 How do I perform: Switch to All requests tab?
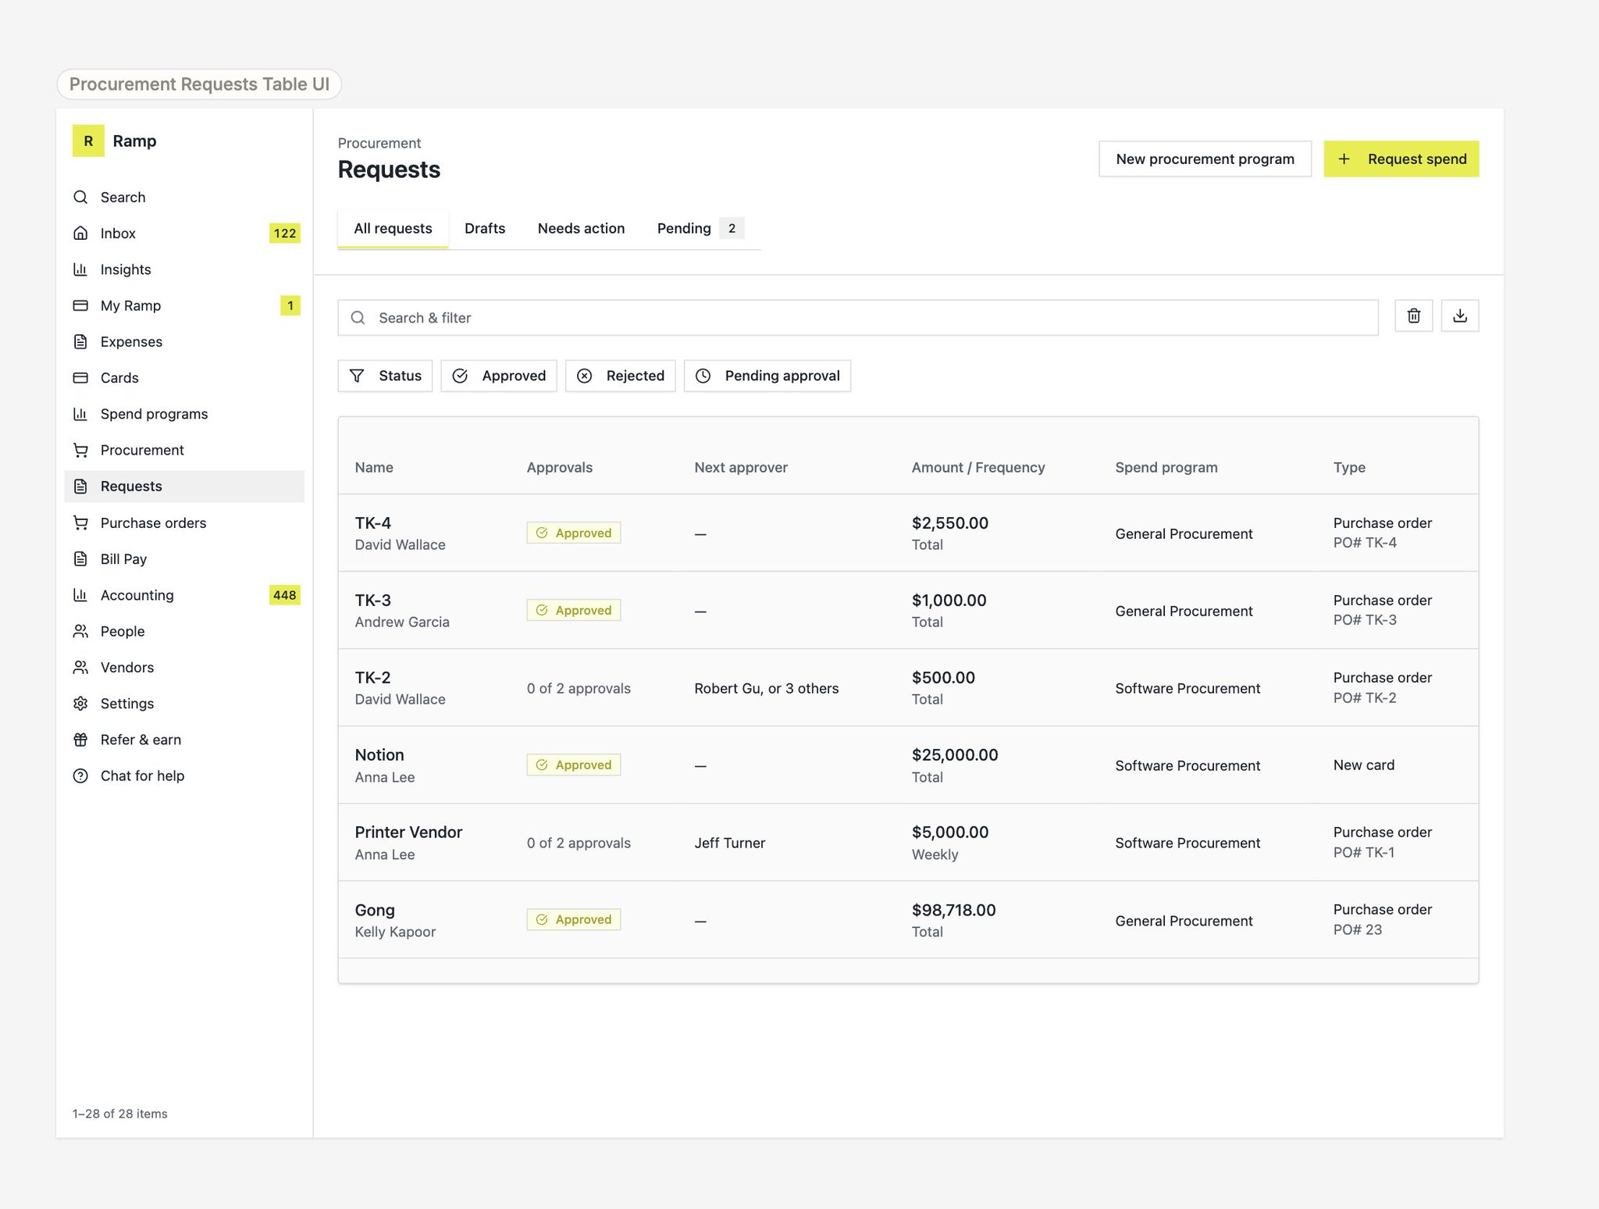[393, 229]
